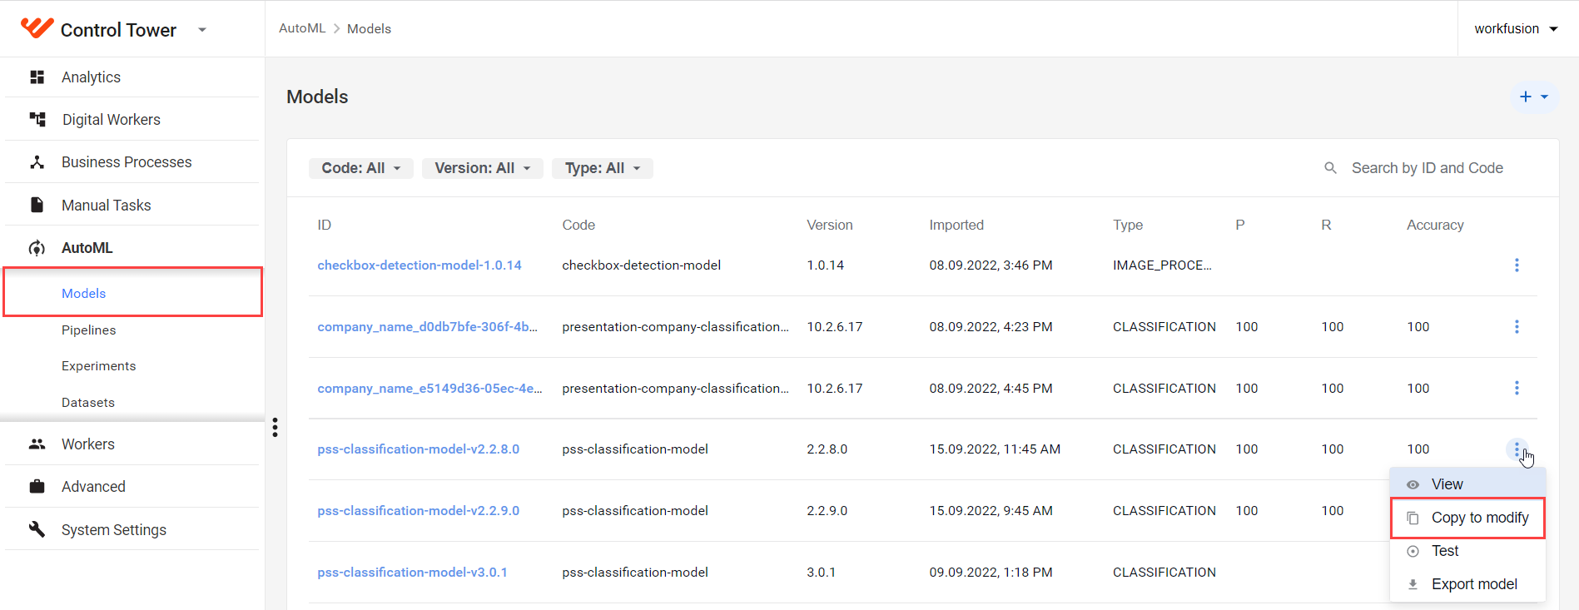Click three-dot menu for pss-classification-model-v2.2.8.0

pos(1517,449)
